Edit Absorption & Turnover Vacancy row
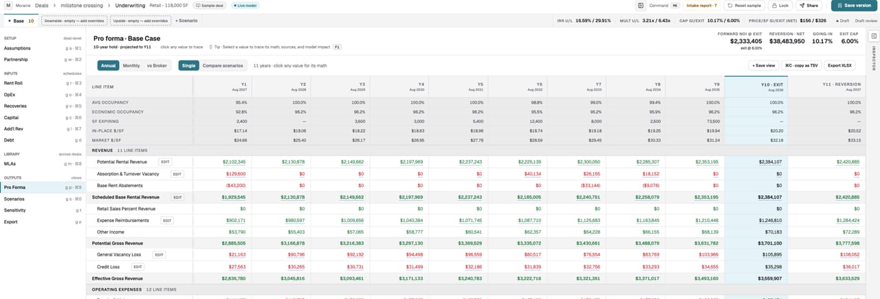Image resolution: width=880 pixels, height=299 pixels. 177,174
